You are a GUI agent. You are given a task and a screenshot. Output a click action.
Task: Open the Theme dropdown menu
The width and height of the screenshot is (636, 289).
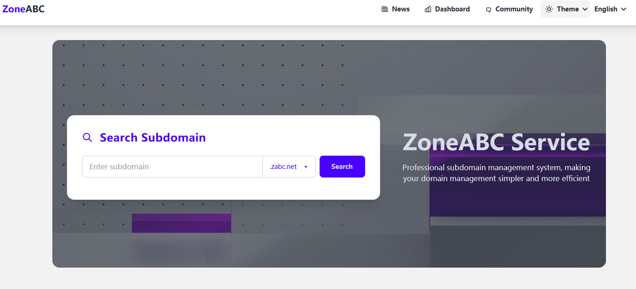tap(565, 9)
